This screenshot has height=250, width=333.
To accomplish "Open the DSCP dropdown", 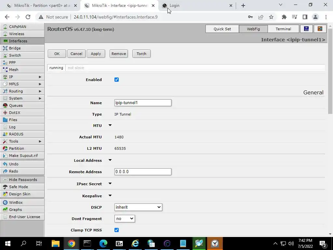I will point(138,207).
